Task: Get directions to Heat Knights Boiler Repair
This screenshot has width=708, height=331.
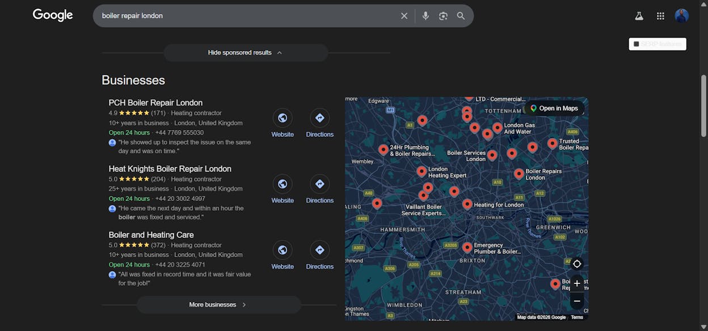Action: pyautogui.click(x=319, y=190)
